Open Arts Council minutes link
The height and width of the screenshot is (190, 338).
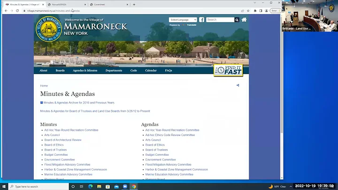pyautogui.click(x=52, y=135)
